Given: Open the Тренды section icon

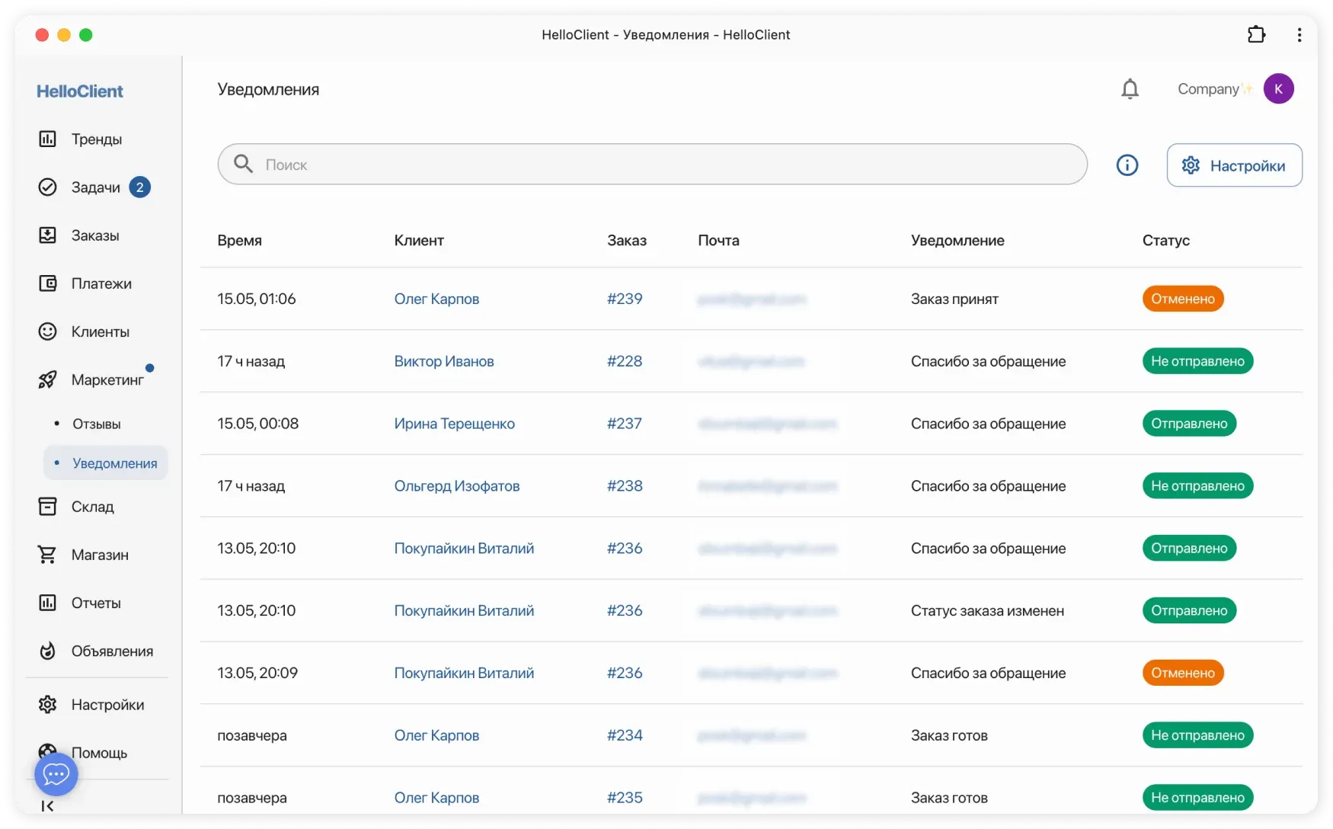Looking at the screenshot, I should pos(47,139).
